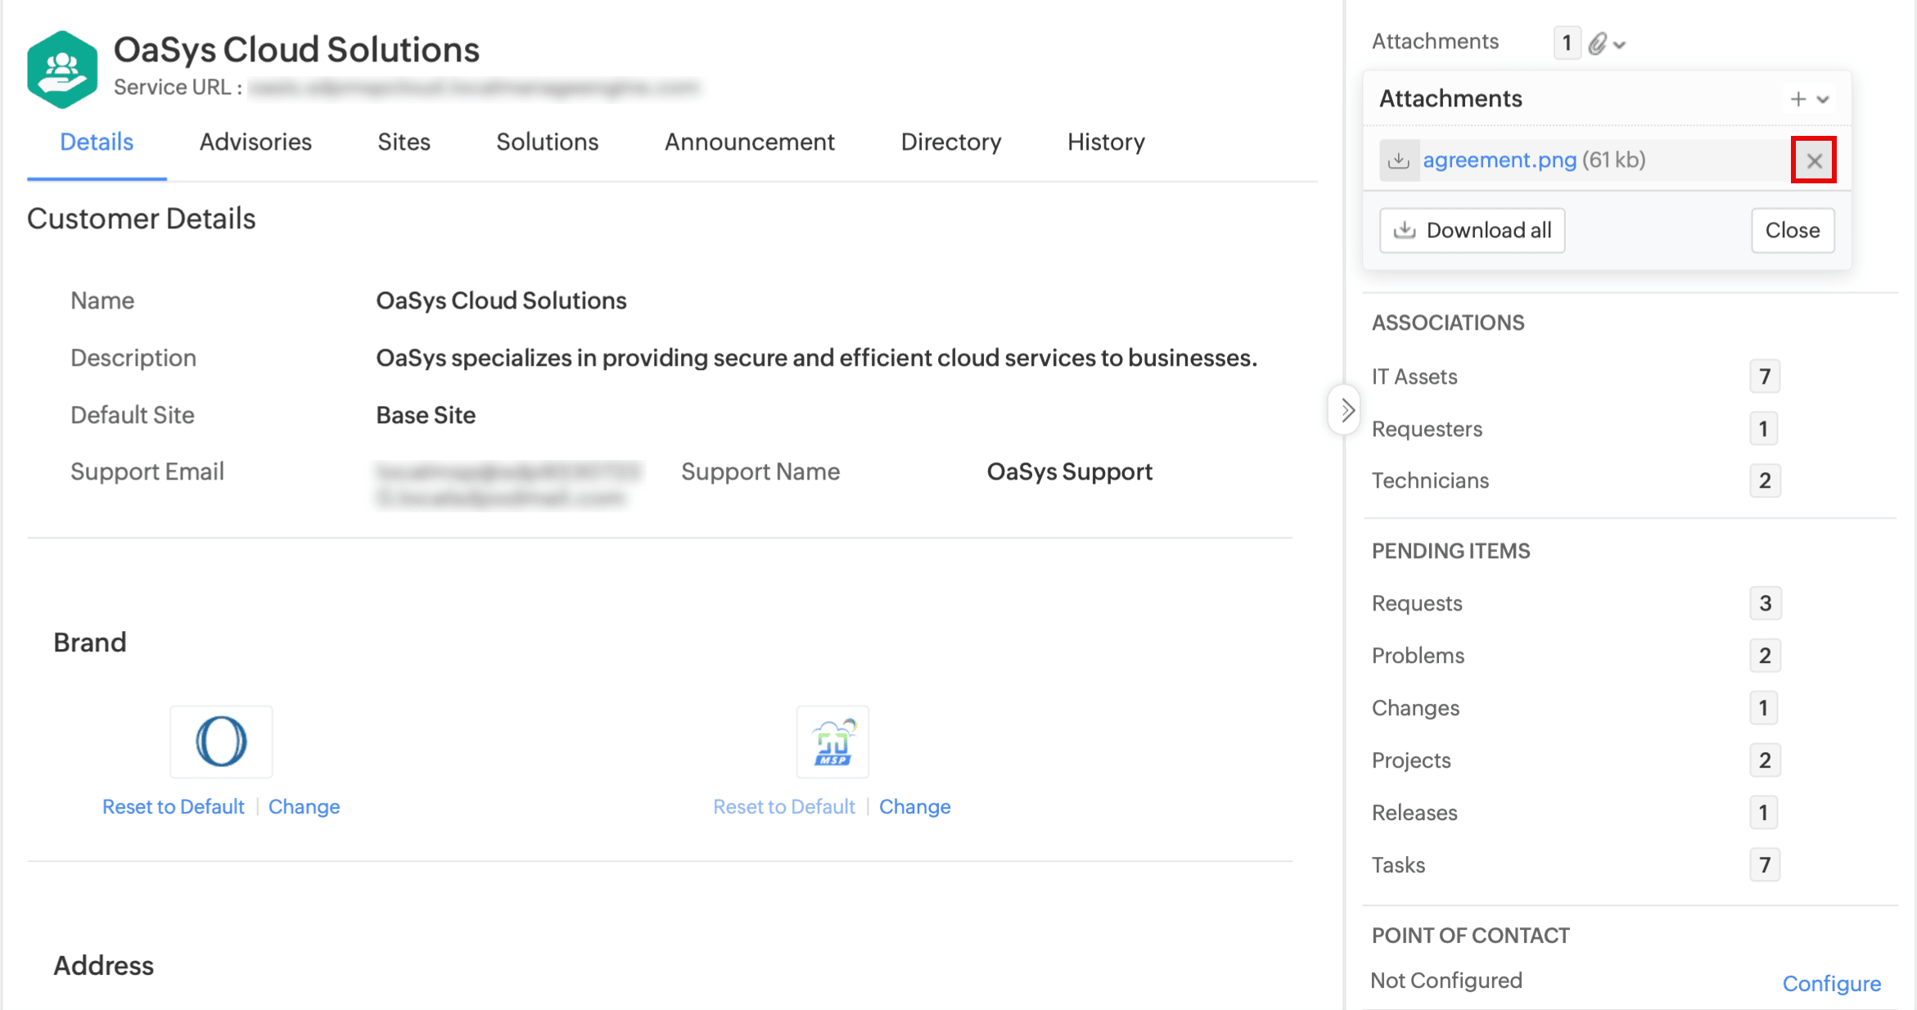
Task: Click the OaSys customer hexagon logo icon
Action: [x=62, y=70]
